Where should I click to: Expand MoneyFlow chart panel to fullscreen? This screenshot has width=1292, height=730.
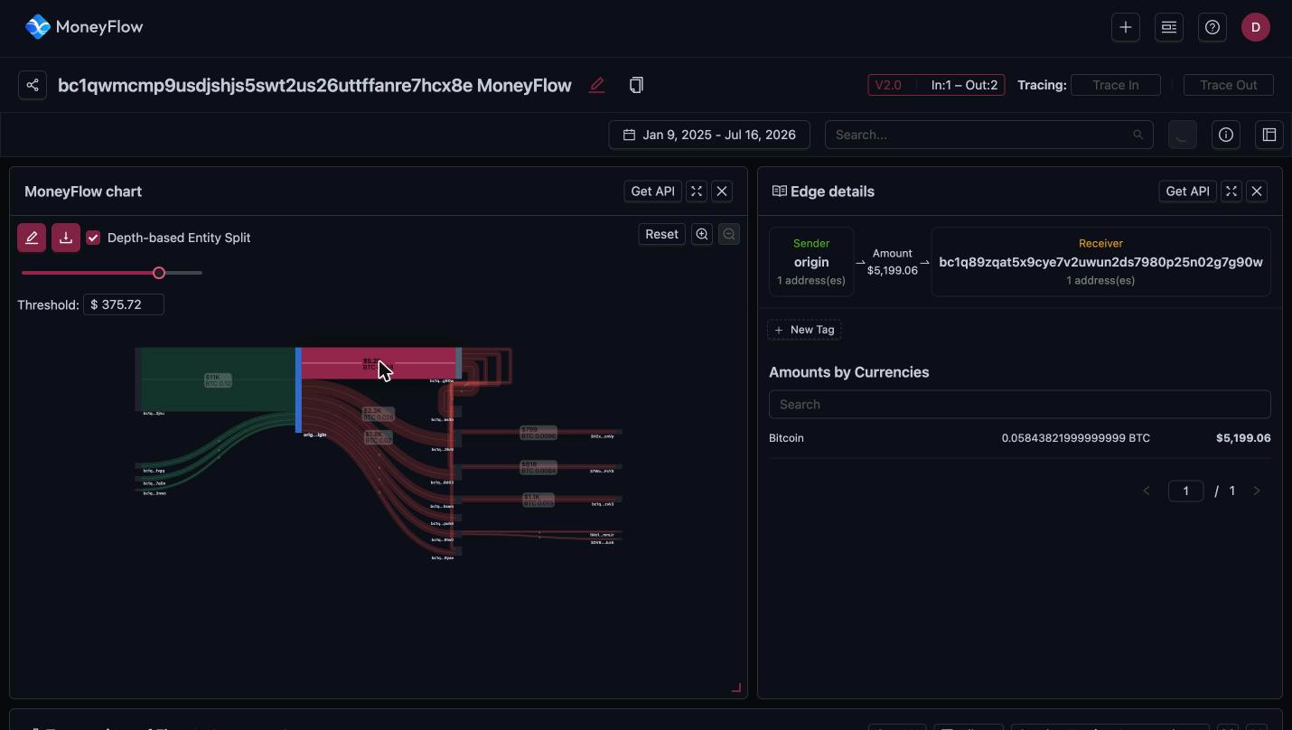(697, 192)
